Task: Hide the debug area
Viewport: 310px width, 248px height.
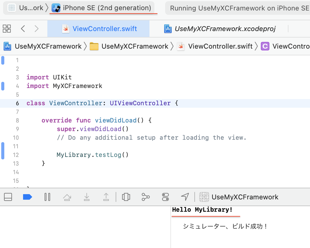Action: pos(8,197)
